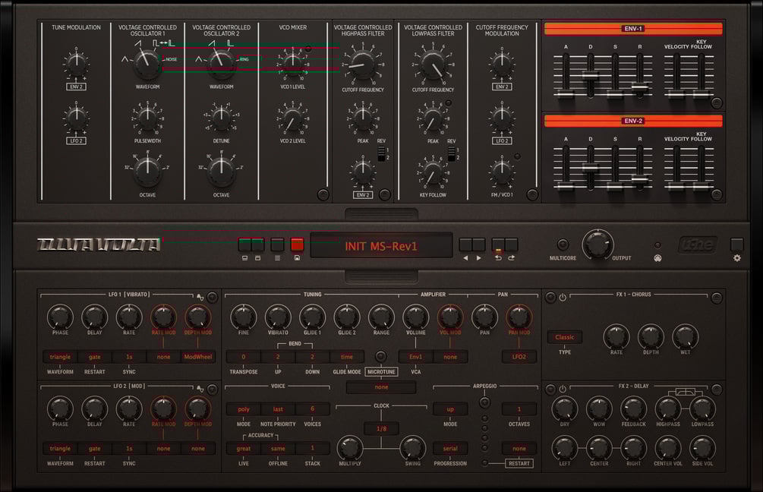Click the highpass filter panel lock button

pyautogui.click(x=384, y=194)
